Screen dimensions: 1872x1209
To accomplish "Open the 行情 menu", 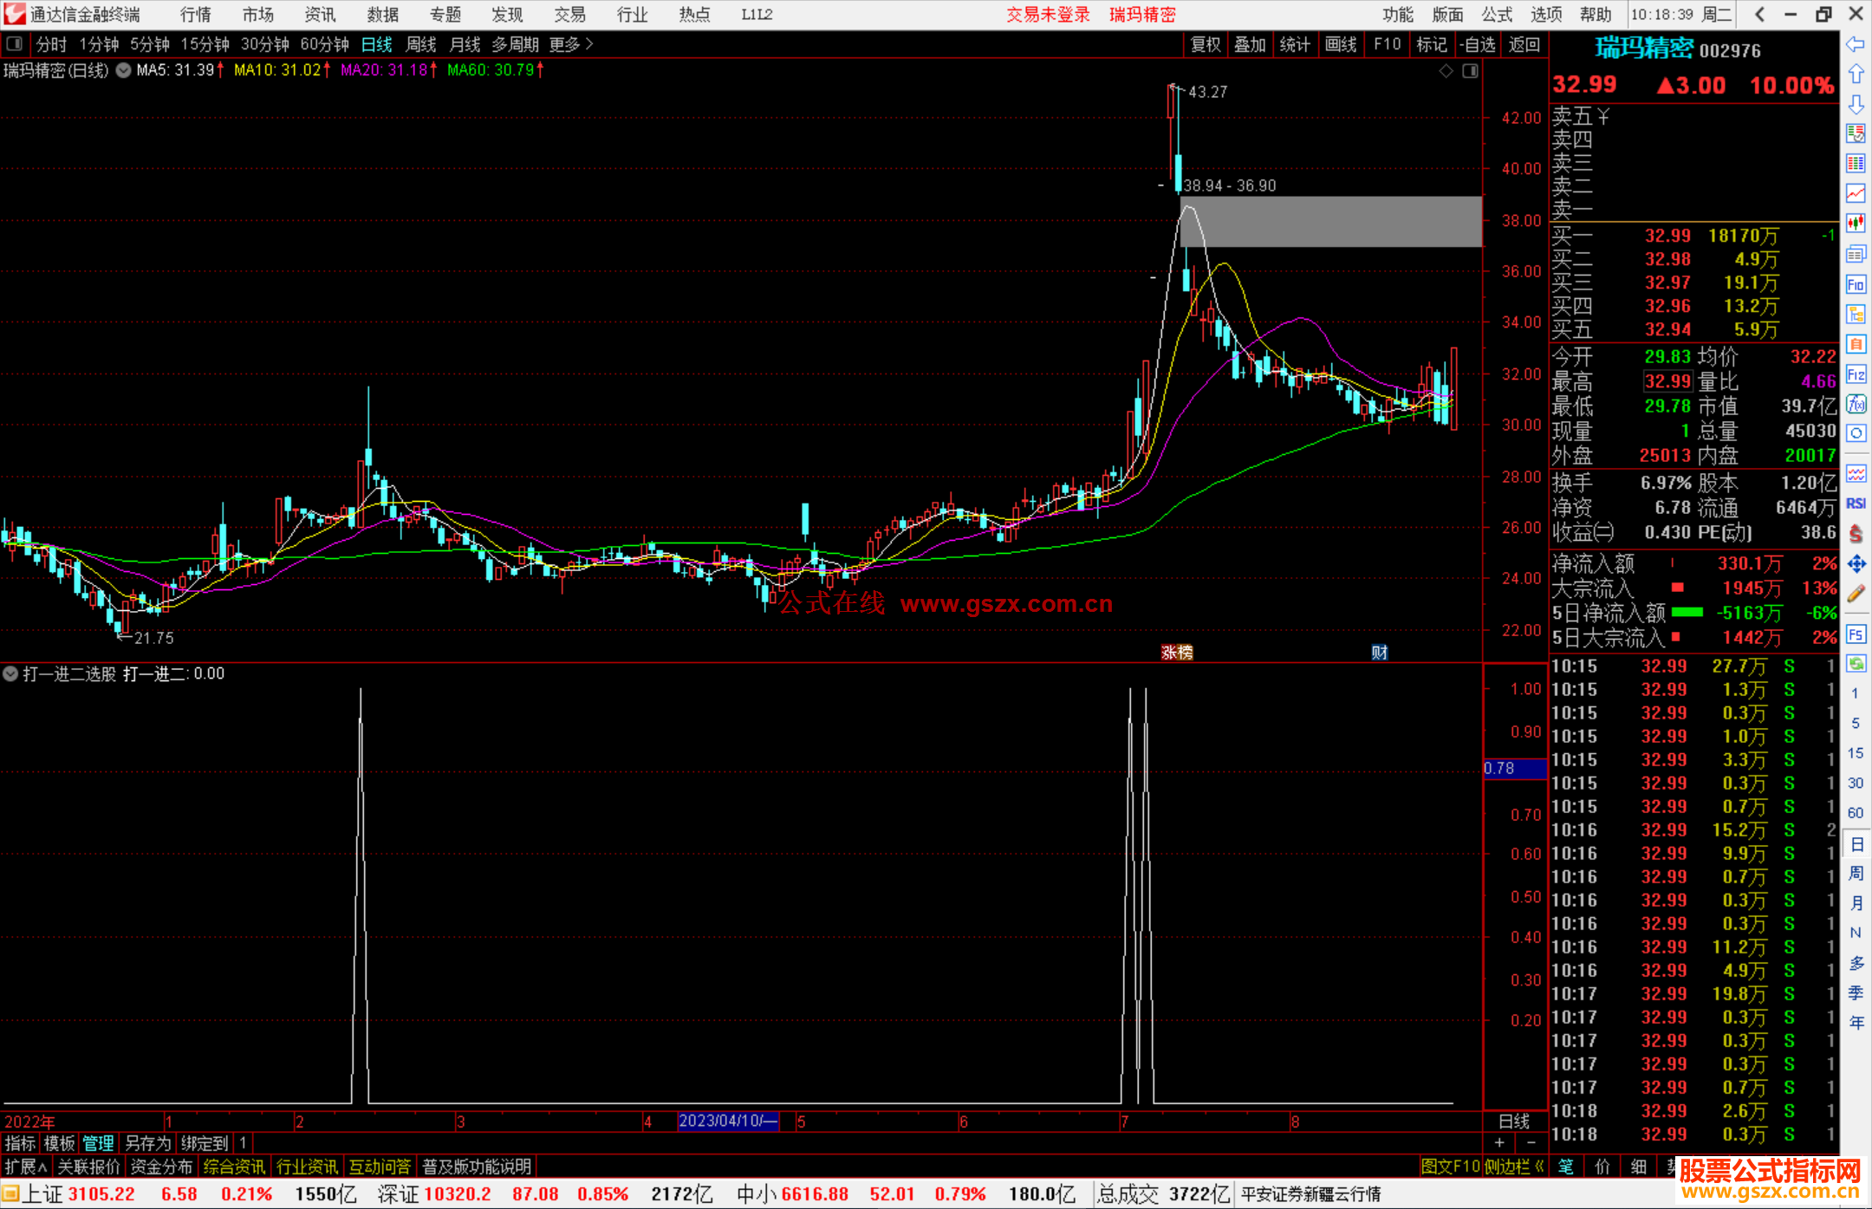I will (196, 14).
